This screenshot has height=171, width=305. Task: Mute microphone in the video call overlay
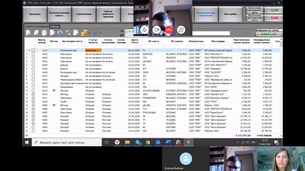[144, 30]
